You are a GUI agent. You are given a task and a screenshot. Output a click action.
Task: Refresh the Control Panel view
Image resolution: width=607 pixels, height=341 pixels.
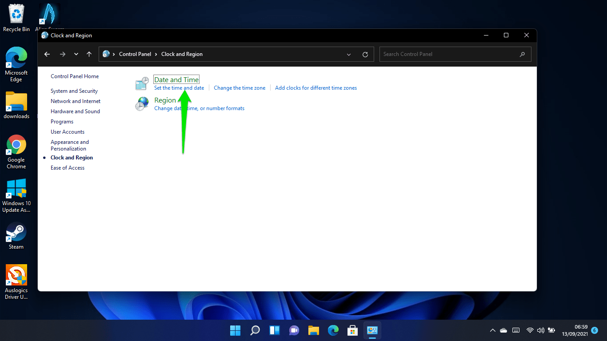[x=365, y=54]
